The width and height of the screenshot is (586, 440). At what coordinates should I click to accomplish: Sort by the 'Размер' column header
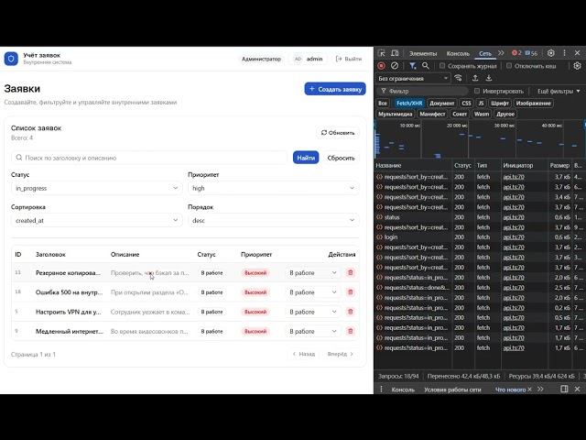[559, 165]
